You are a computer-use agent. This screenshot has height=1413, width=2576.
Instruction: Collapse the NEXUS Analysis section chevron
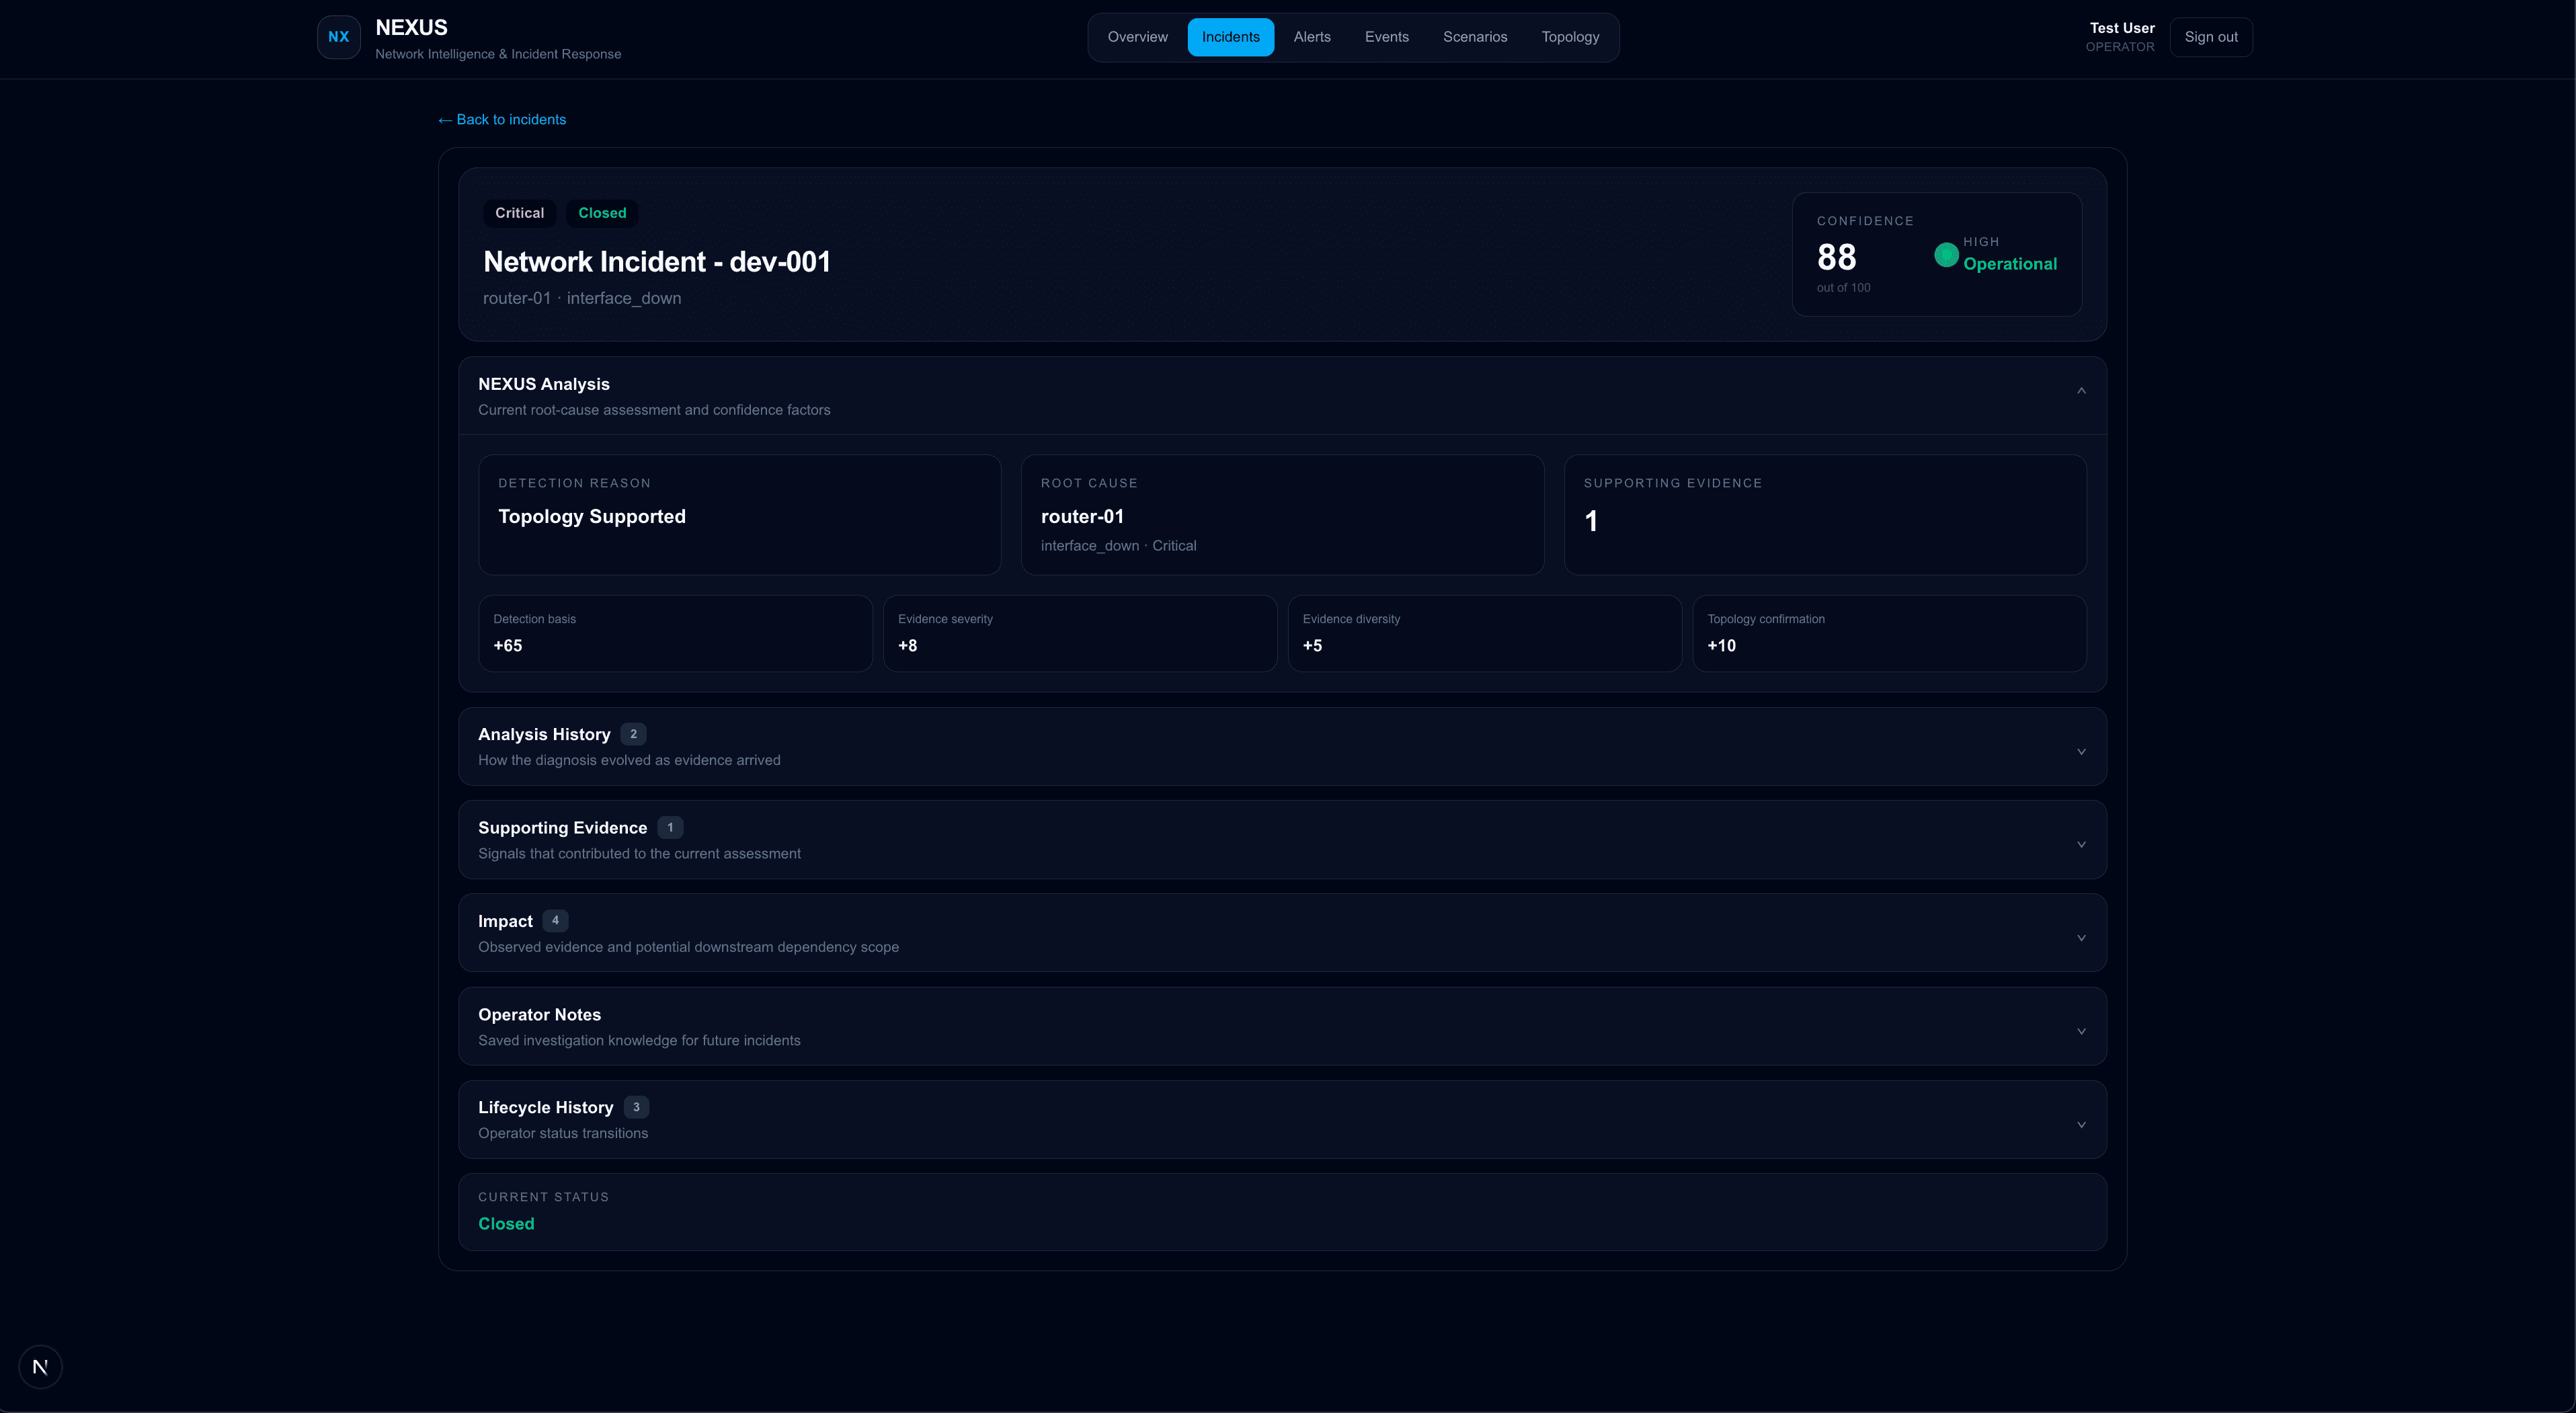point(2081,391)
